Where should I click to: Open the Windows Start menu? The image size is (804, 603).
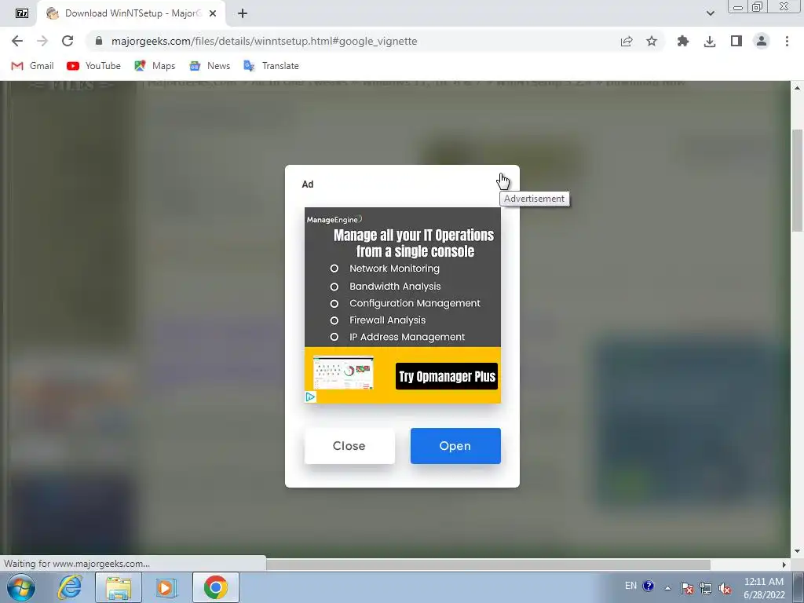(21, 587)
